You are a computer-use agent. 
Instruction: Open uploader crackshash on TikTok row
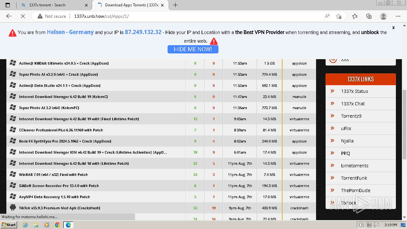click(x=299, y=208)
